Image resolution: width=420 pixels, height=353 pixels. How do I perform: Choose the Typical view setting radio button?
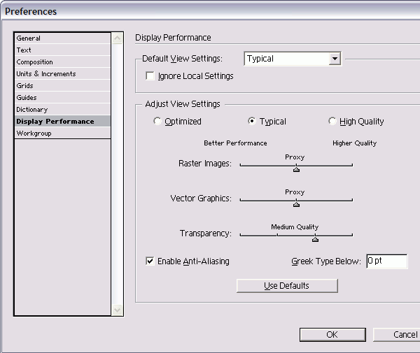pyautogui.click(x=252, y=122)
